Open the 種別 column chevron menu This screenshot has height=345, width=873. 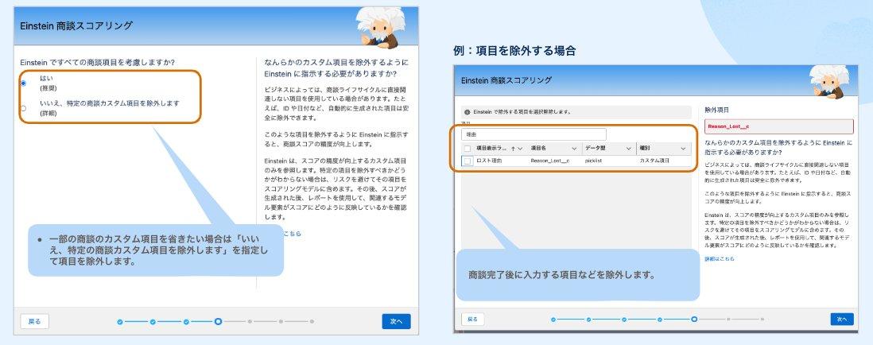(x=683, y=149)
